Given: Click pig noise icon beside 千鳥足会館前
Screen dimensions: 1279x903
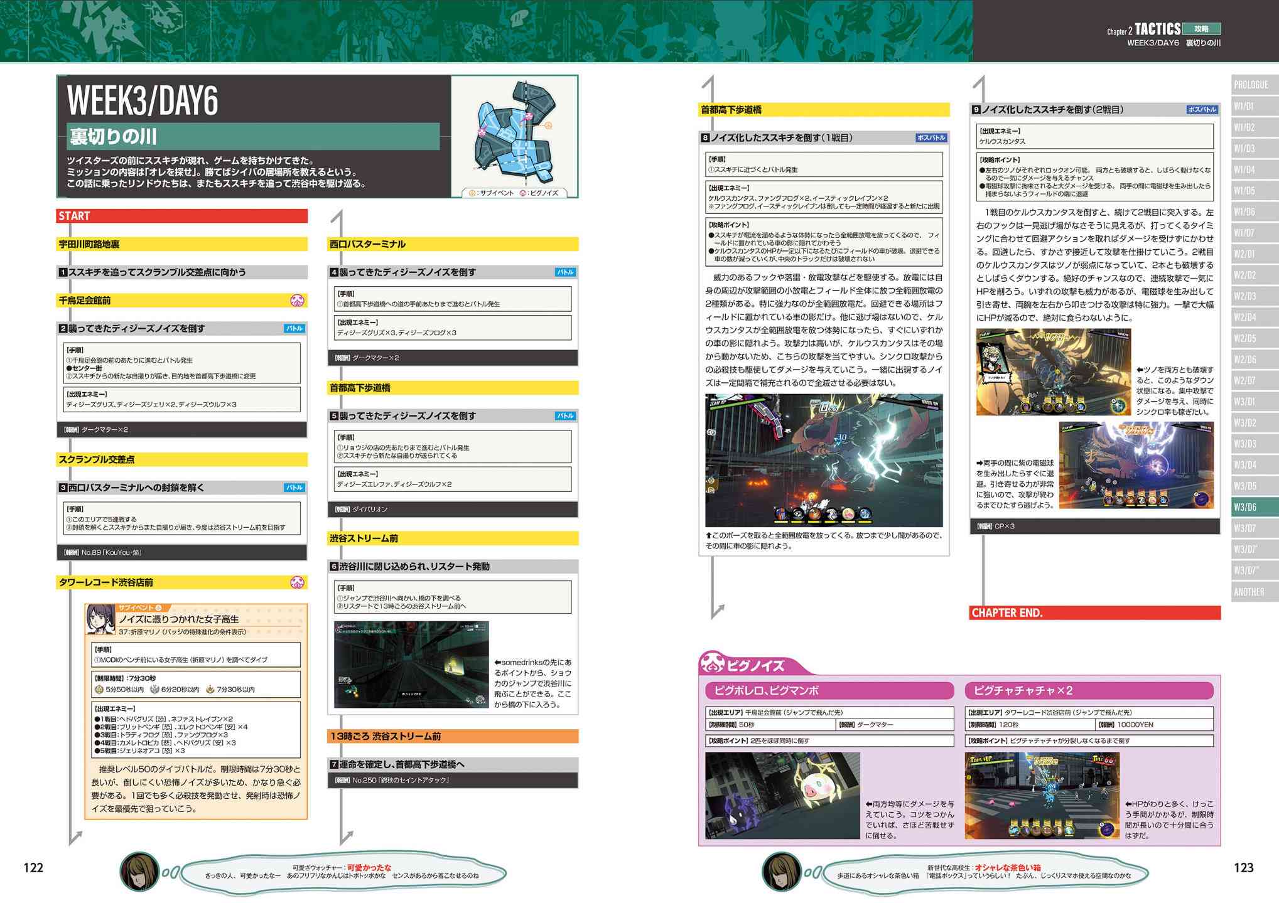Looking at the screenshot, I should (x=298, y=301).
